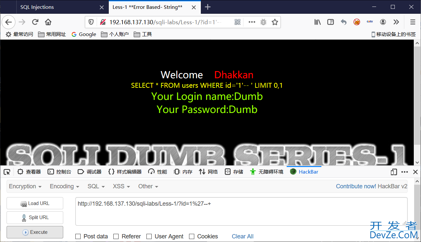Reload the current page
The width and height of the screenshot is (421, 242).
35,22
